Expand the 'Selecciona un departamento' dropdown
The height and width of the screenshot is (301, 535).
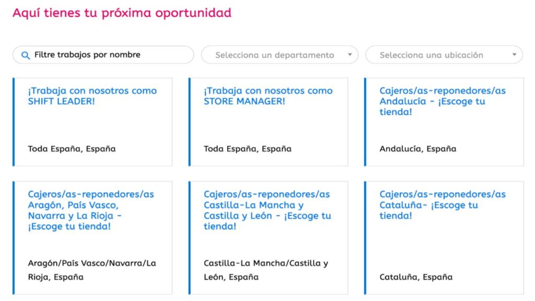coord(280,54)
